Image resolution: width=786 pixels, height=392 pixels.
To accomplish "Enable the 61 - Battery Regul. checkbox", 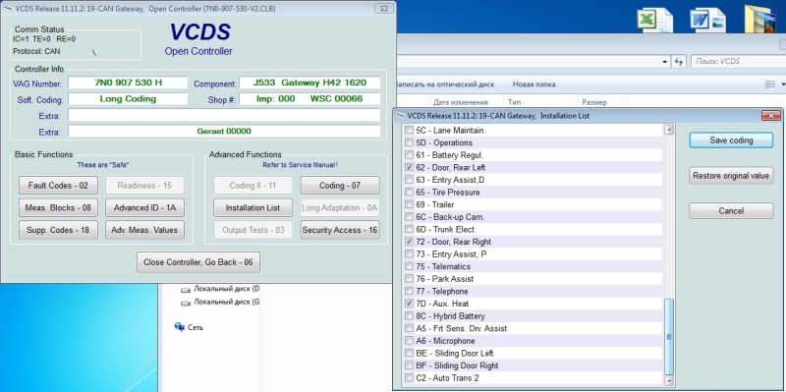I will coord(409,155).
